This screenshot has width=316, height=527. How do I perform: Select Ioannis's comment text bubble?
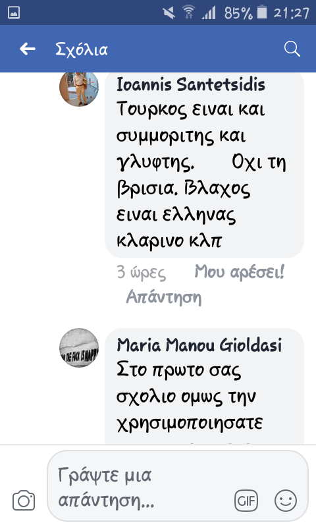pos(204,165)
